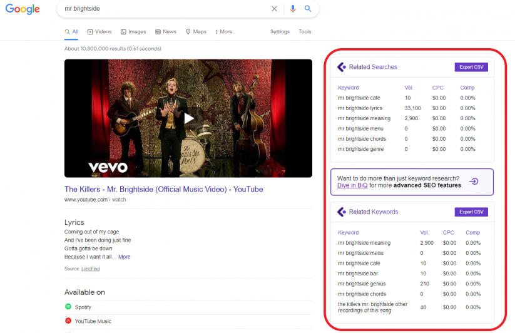Start voice search with microphone icon
Screen dimensions: 515x333
pos(293,9)
